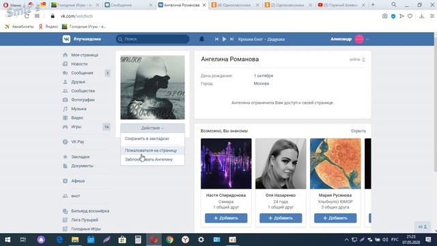Screen dimensions: 437x246
Task: Click Ангелина's profile photo
Action: tap(152, 87)
